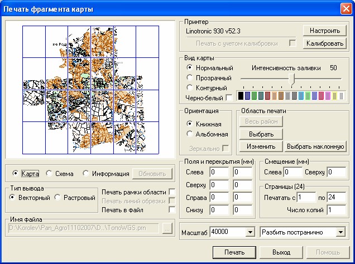Enable the "Черно-белый" checkbox

point(229,98)
